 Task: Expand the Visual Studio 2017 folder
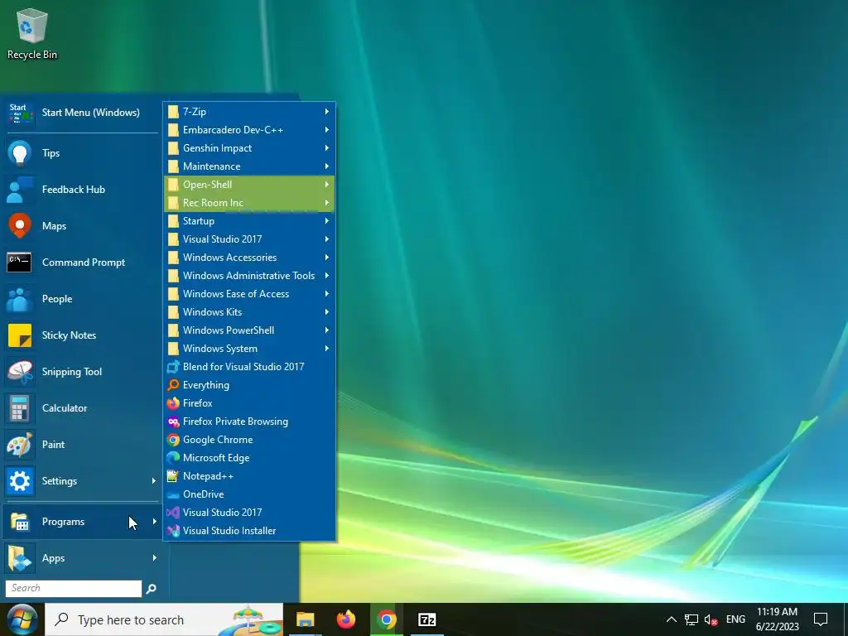tap(249, 239)
